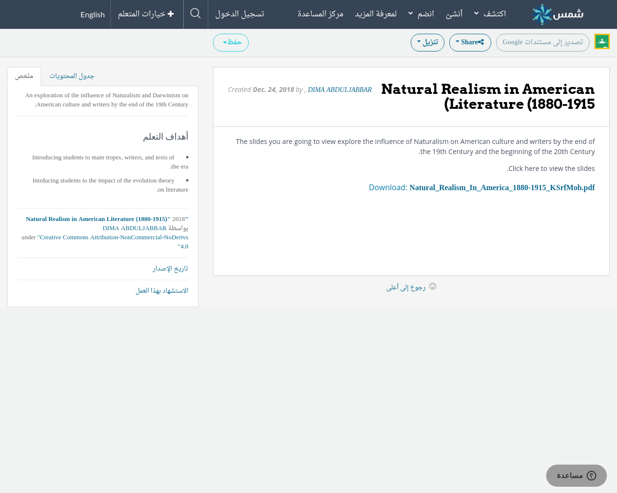The height and width of the screenshot is (493, 617).
Task: Switch language to English
Action: [93, 14]
